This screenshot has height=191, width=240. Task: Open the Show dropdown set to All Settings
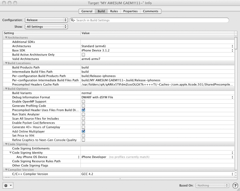[x=46, y=27]
